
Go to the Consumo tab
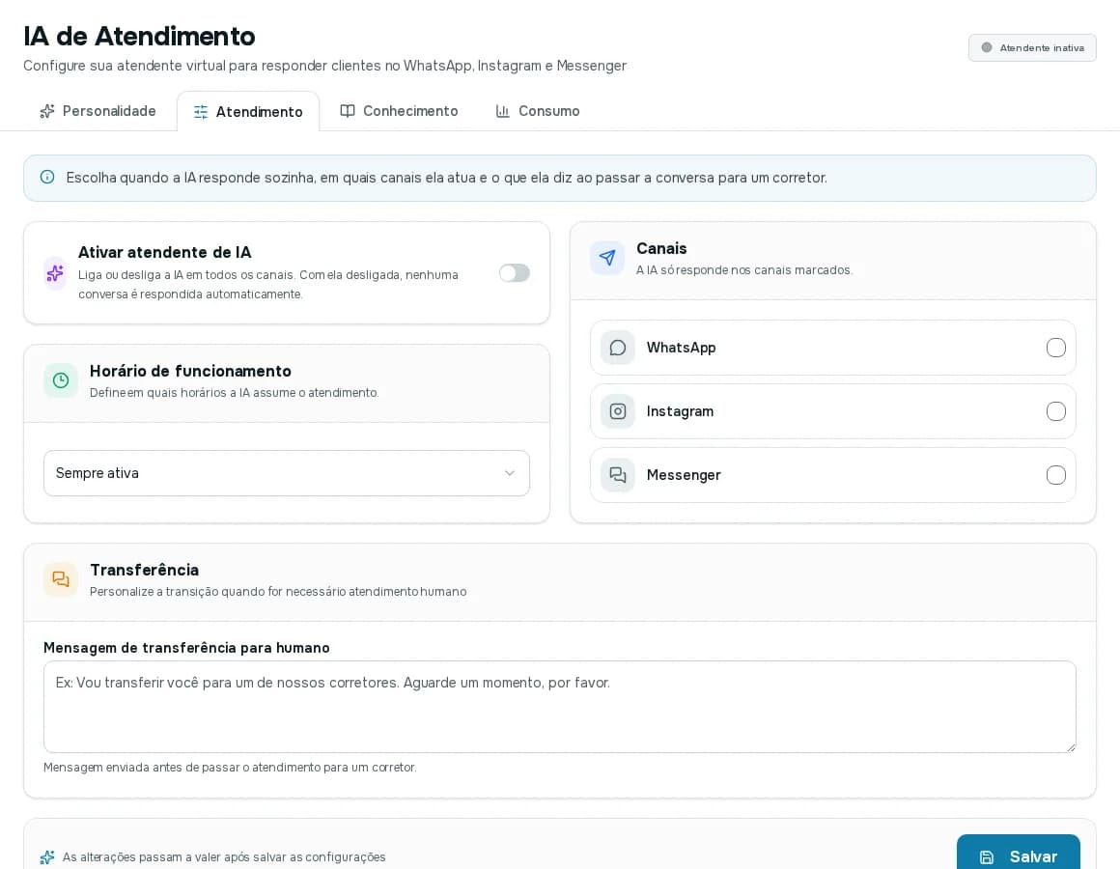pos(538,111)
